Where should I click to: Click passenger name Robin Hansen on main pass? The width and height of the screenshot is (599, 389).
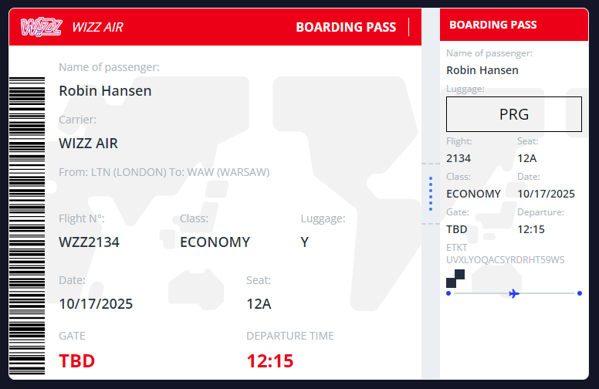(x=105, y=90)
